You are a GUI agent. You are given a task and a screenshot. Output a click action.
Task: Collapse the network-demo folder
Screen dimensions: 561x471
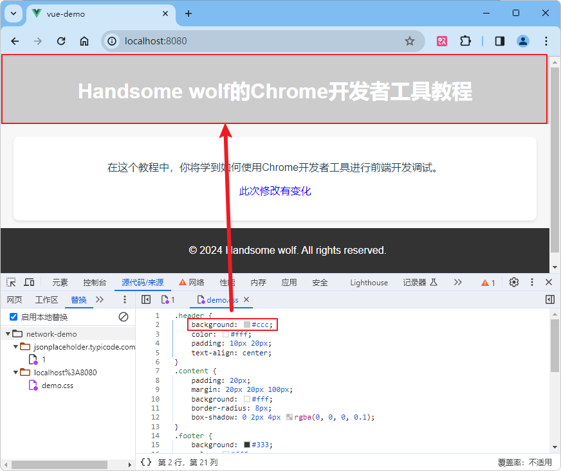coord(8,333)
